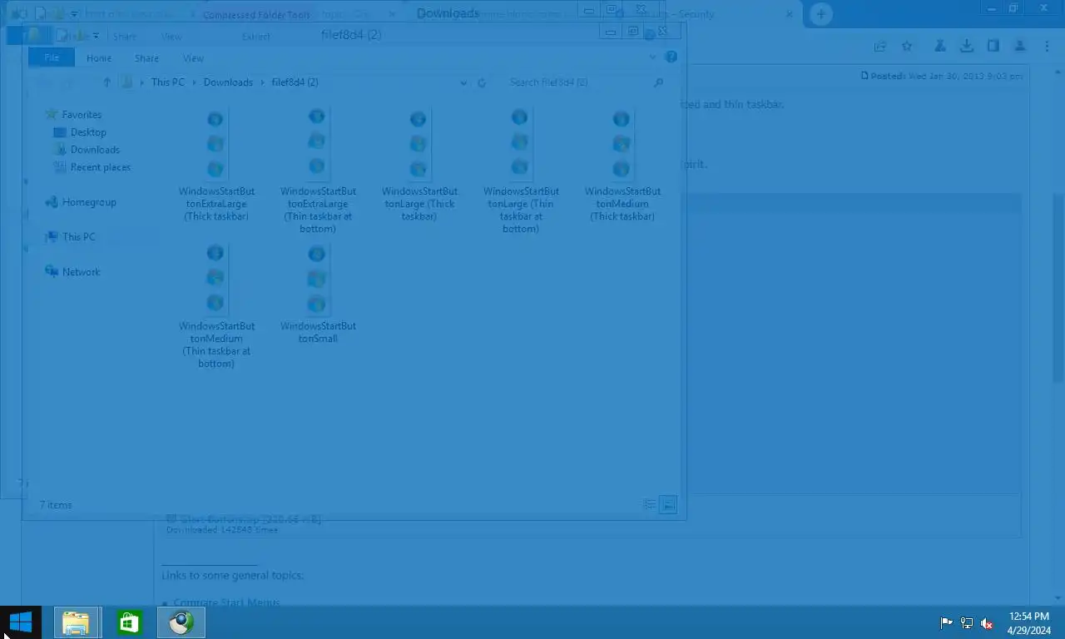
Task: Open the Quick Access Toolbar customize dropdown
Action: click(x=96, y=36)
